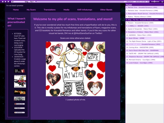This screenshot has height=123, width=164.
Task: Select track 13 by Kneuklid Romance (1993)
Action: [145, 44]
